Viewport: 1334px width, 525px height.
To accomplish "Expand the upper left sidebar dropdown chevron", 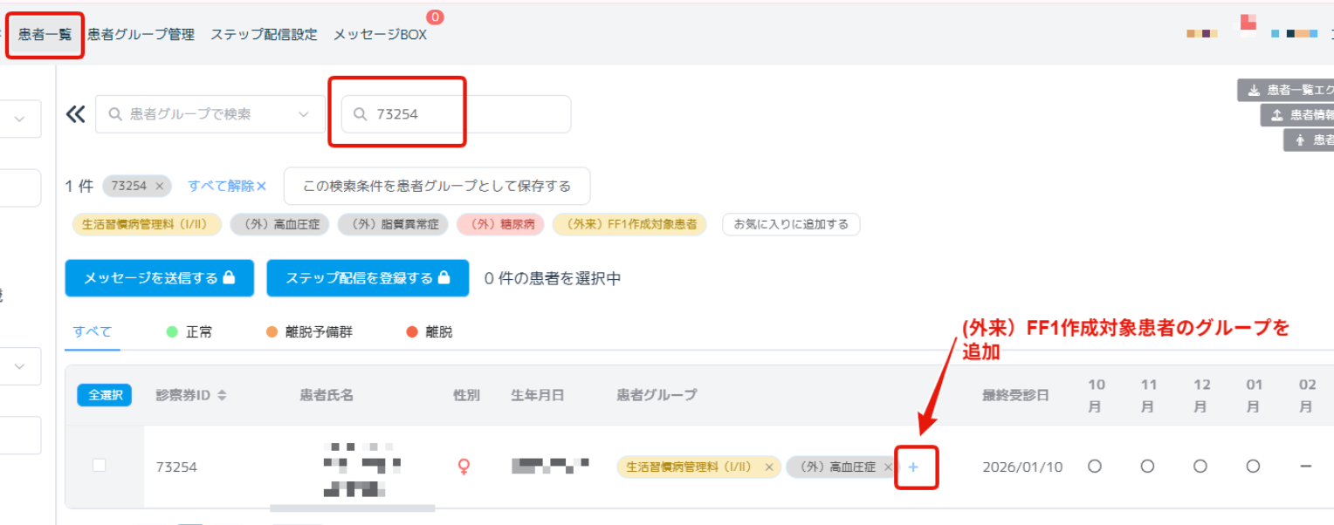I will click(19, 119).
